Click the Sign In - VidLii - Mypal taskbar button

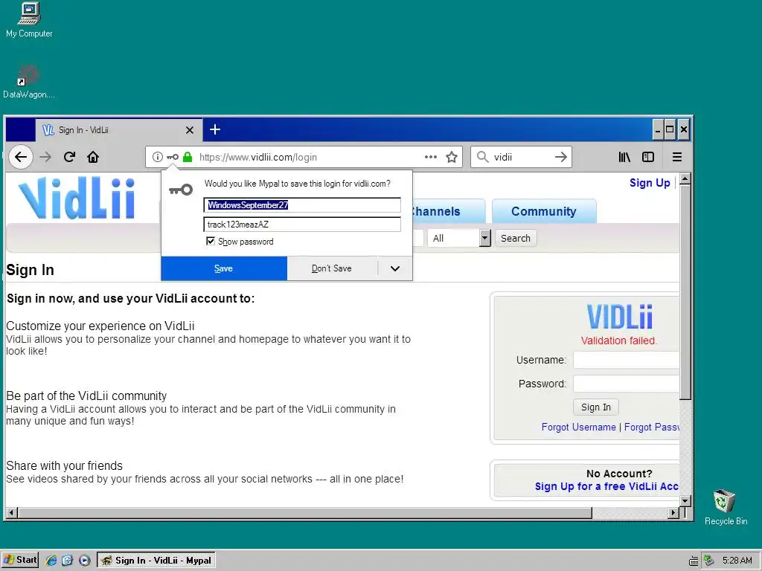tap(156, 561)
